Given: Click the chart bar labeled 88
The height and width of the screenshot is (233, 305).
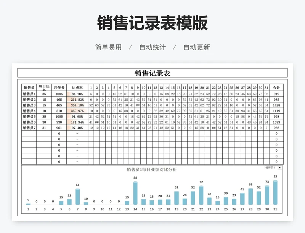Looking at the screenshot, I should click(135, 193).
